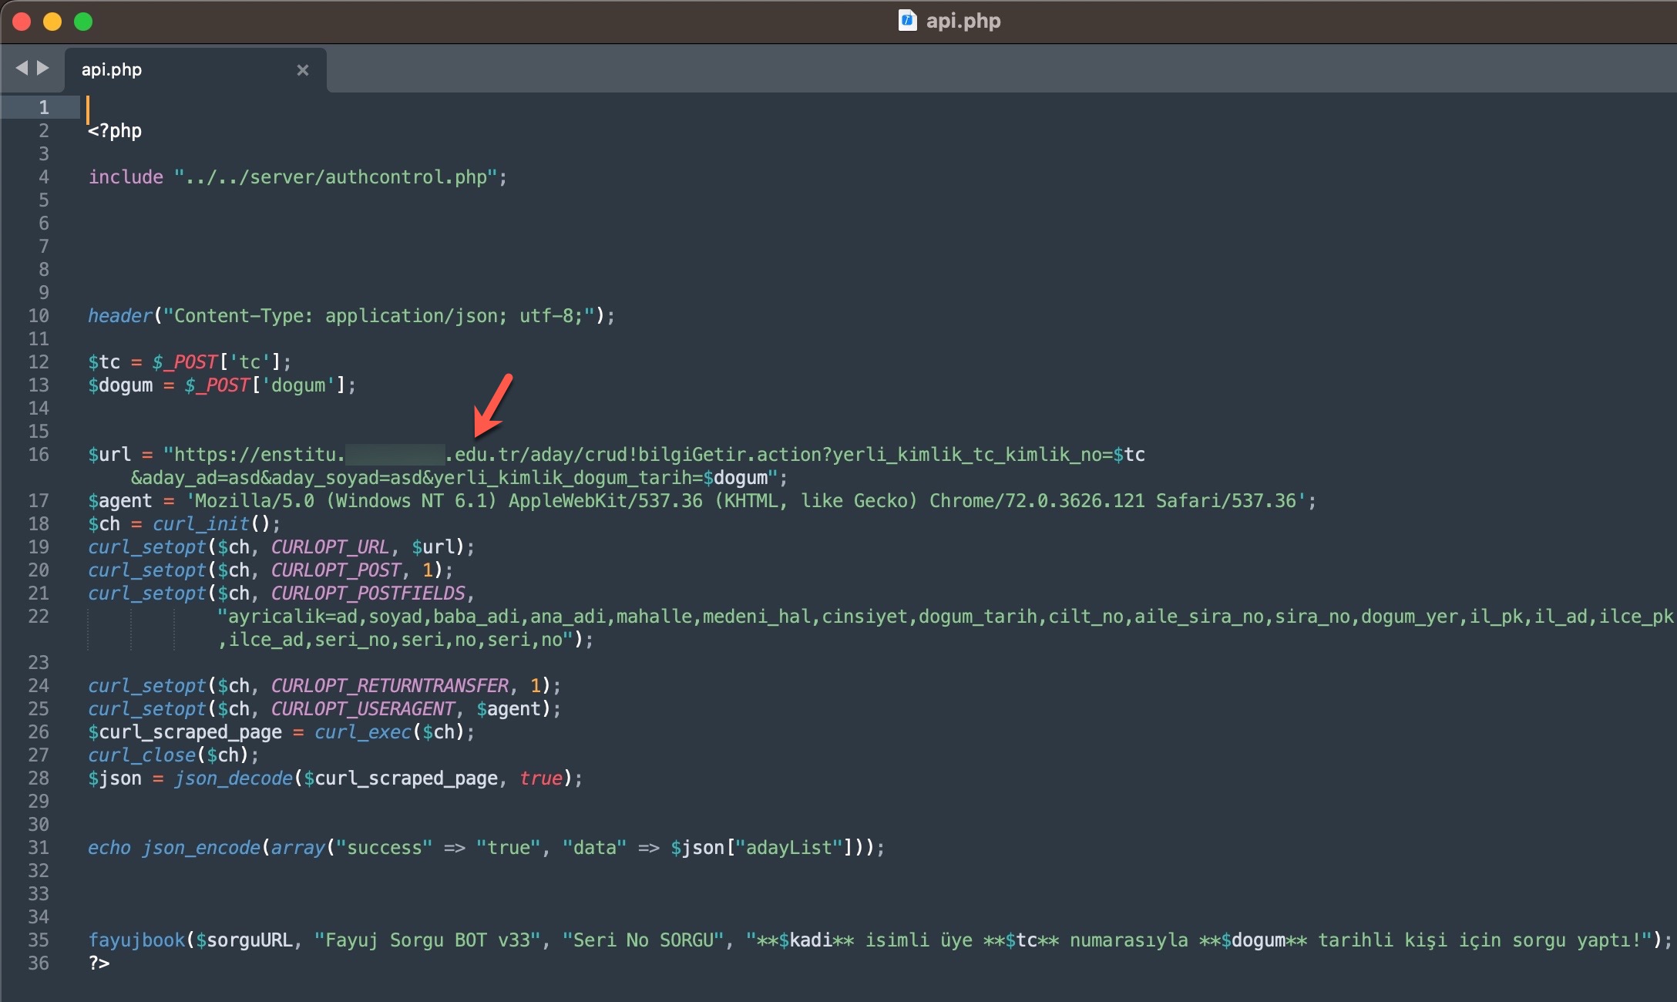Click line number 36 in gutter
Screen dimensions: 1677x1002
39,963
